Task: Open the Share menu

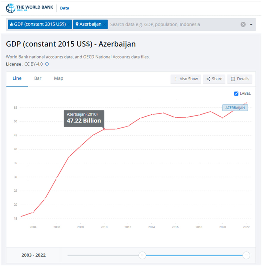Action: point(214,79)
